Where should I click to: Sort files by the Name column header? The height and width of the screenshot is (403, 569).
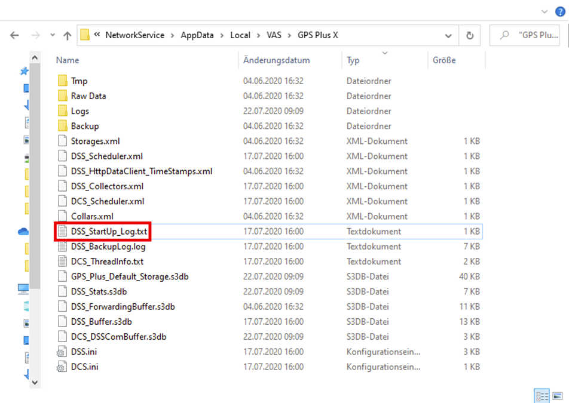pos(68,60)
